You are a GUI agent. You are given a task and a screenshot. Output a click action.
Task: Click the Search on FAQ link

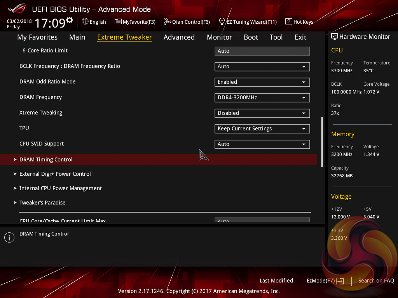(376, 281)
